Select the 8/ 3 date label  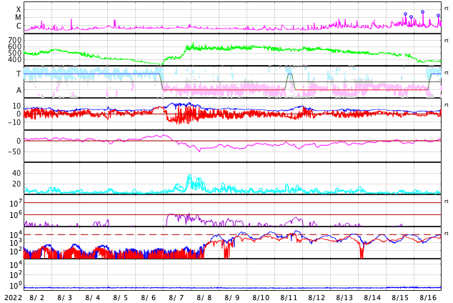(65, 298)
